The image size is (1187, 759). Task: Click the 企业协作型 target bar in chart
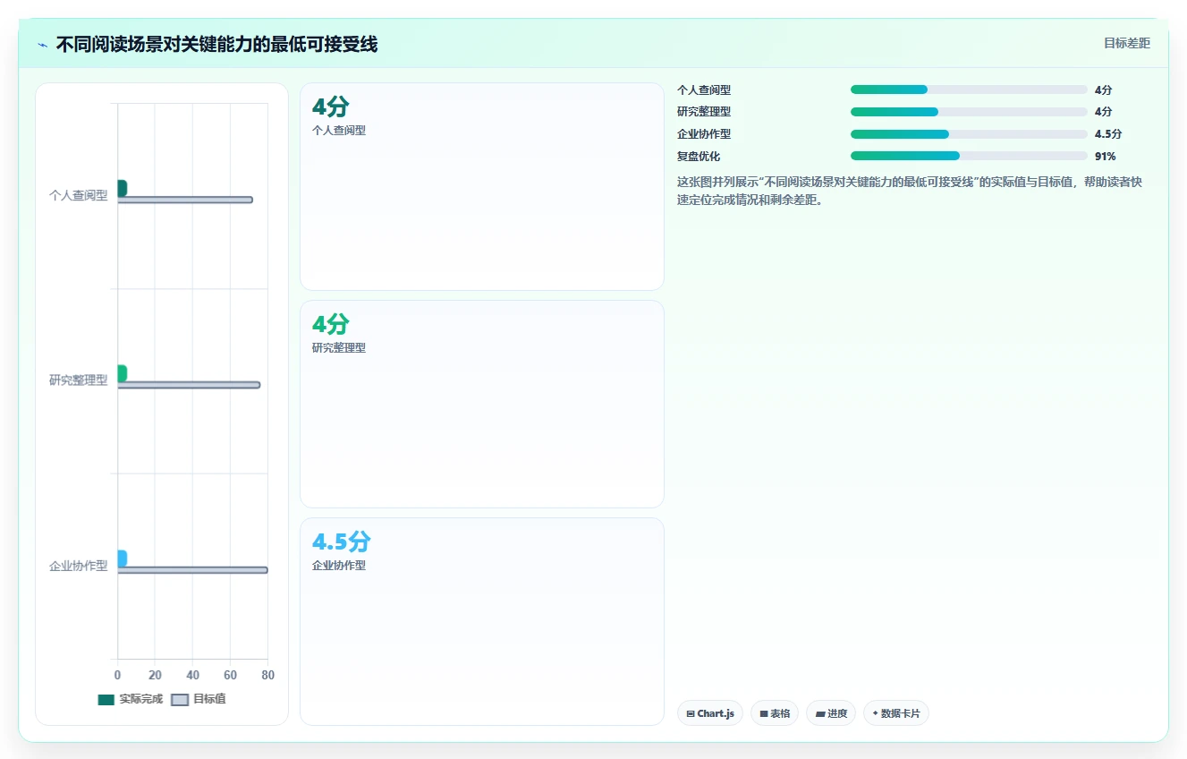[x=192, y=570]
